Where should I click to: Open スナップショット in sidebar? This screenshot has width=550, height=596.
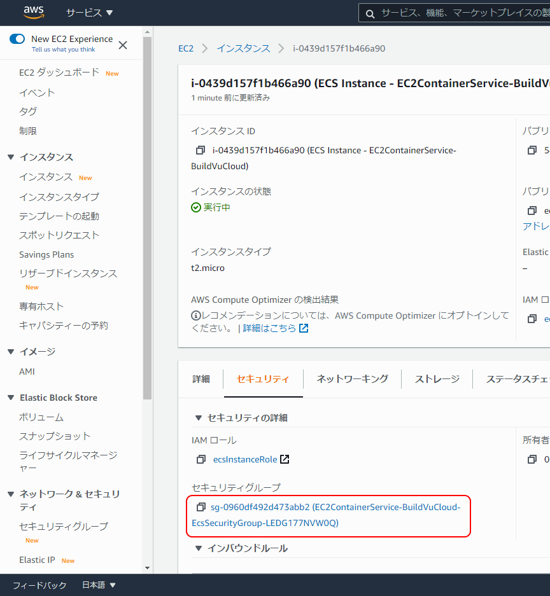[x=55, y=436]
